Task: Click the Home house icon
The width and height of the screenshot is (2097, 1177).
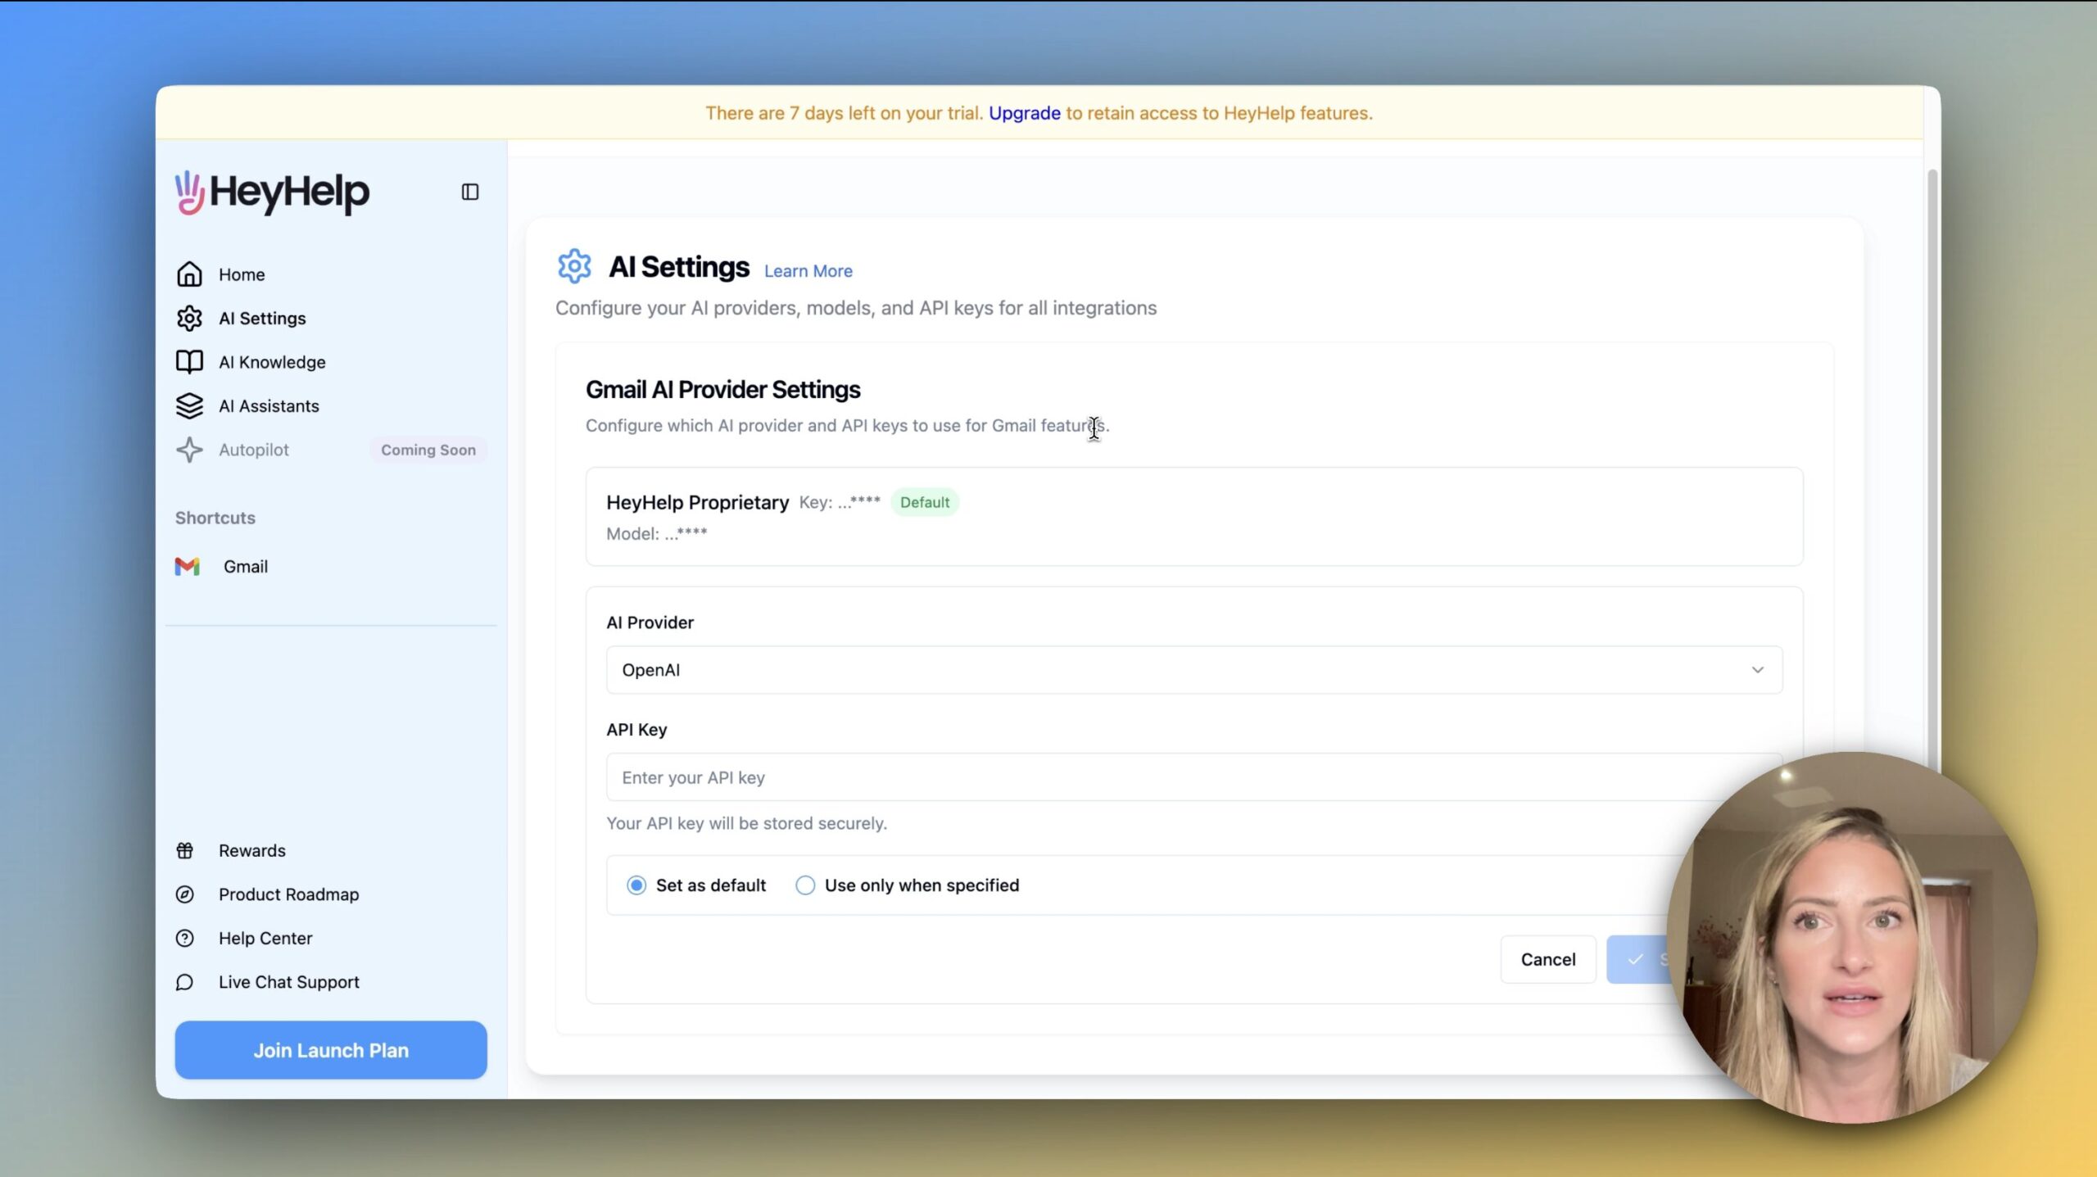Action: click(x=189, y=274)
